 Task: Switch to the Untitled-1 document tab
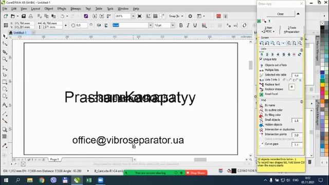[x=20, y=33]
